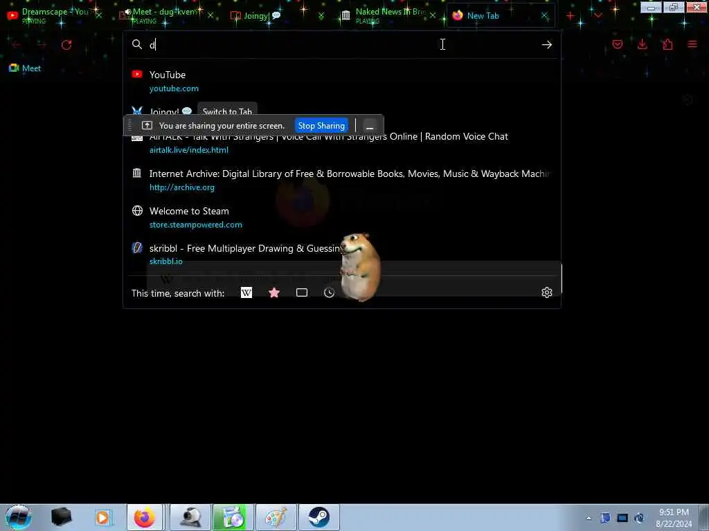Open the black box taskbar app

click(x=62, y=517)
